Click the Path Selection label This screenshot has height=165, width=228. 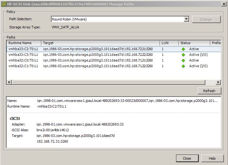[20, 19]
